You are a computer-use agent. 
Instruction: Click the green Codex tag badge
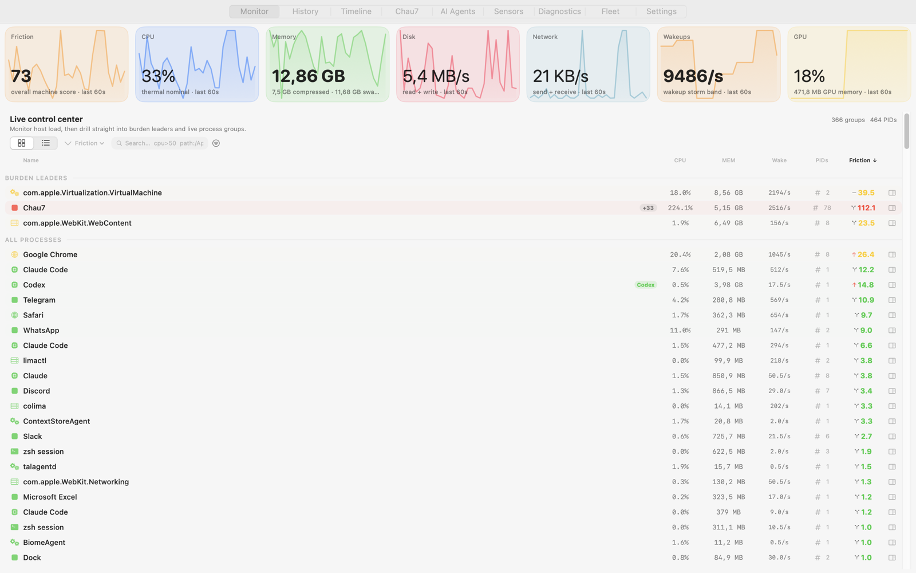click(646, 285)
